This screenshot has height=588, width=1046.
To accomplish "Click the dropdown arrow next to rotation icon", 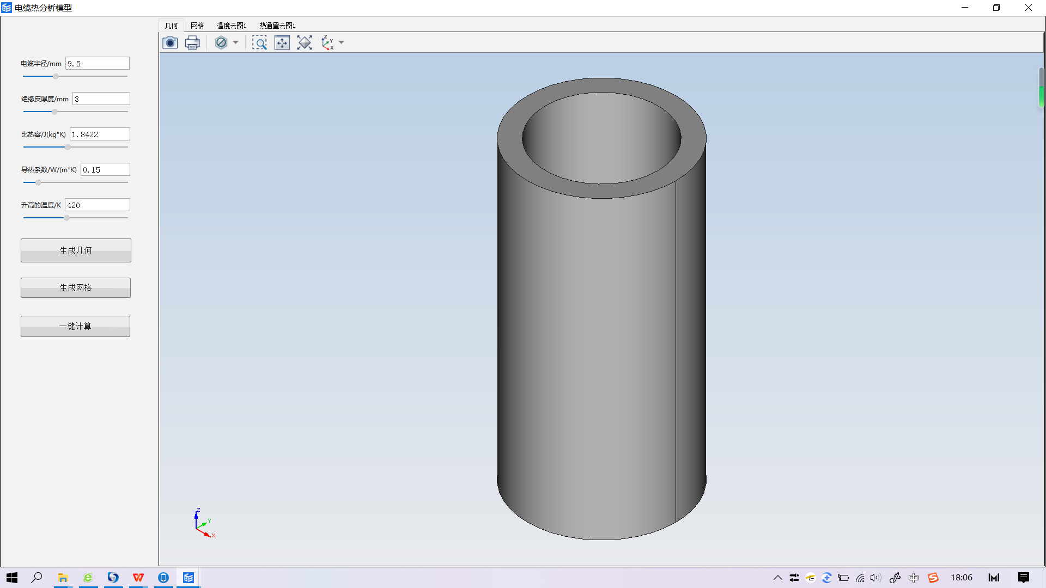I will coord(343,43).
